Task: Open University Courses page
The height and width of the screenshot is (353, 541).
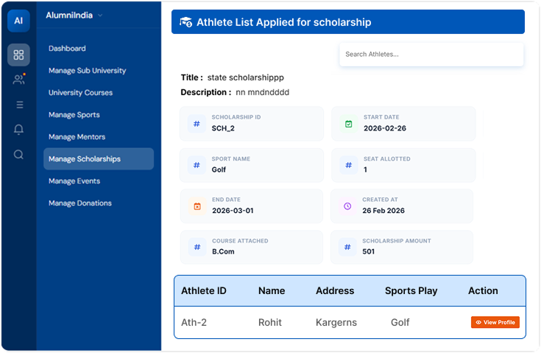Action: pyautogui.click(x=80, y=93)
